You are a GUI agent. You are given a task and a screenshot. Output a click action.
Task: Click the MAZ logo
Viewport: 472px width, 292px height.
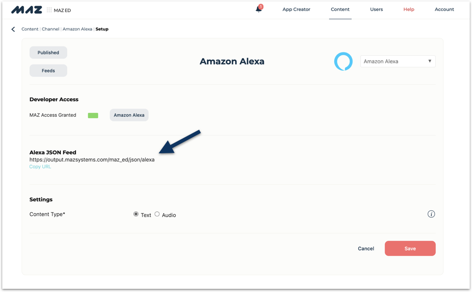pos(26,10)
